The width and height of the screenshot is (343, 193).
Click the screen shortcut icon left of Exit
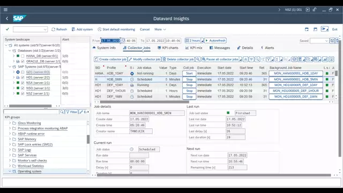pyautogui.click(x=325, y=29)
